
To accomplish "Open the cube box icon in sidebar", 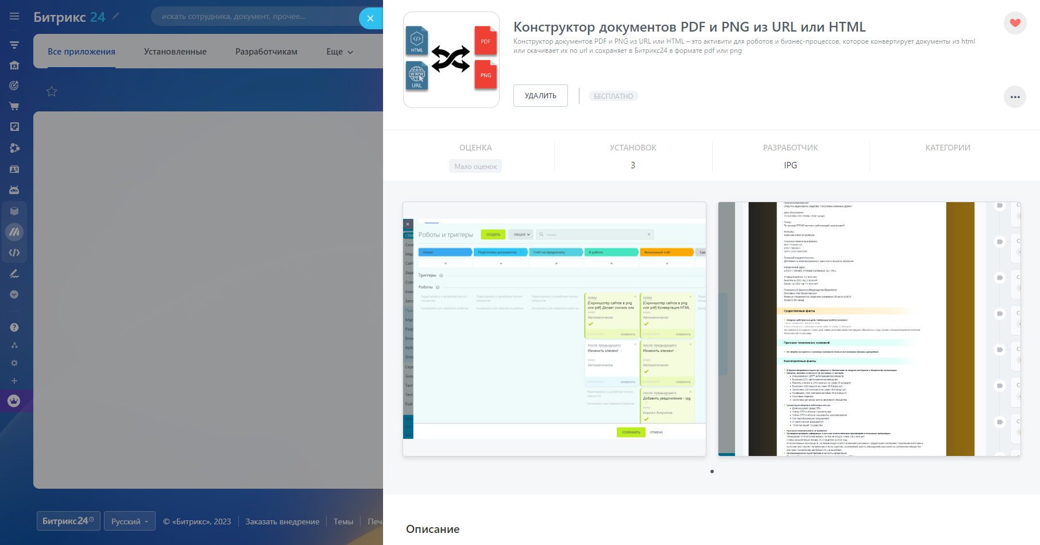I will coord(14,211).
